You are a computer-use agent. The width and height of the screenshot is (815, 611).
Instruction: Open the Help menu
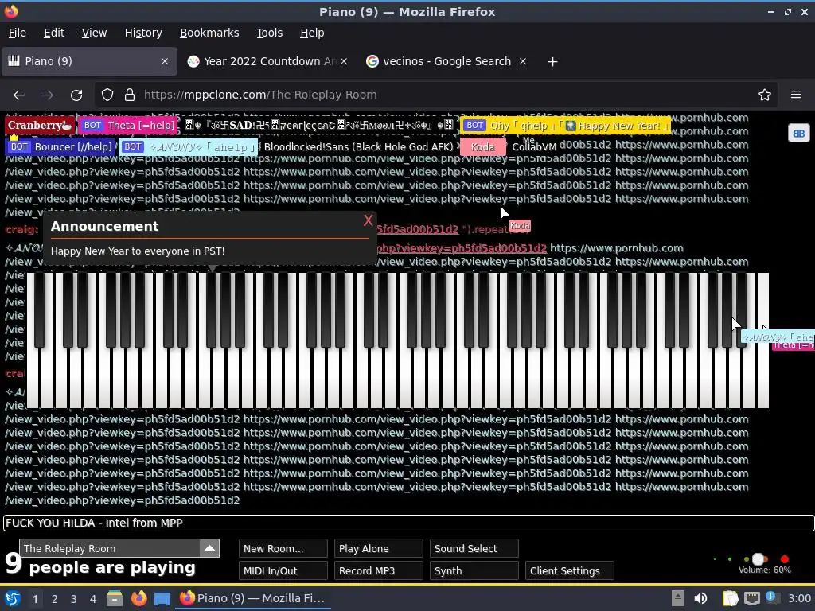312,33
